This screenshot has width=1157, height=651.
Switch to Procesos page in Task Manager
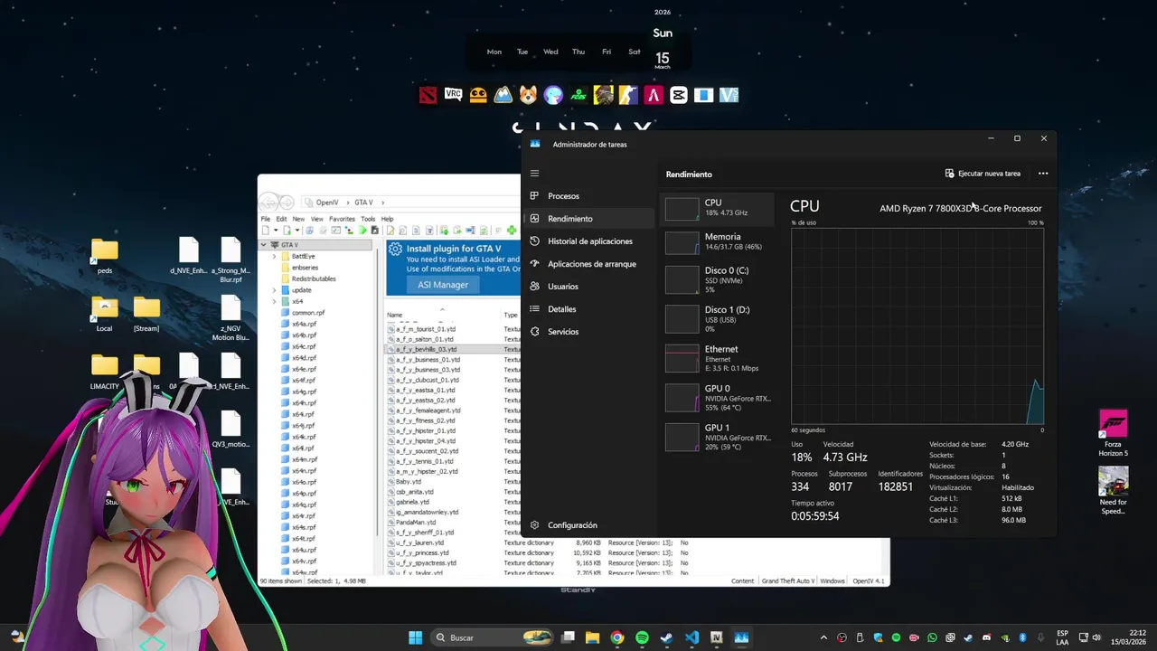pos(588,196)
